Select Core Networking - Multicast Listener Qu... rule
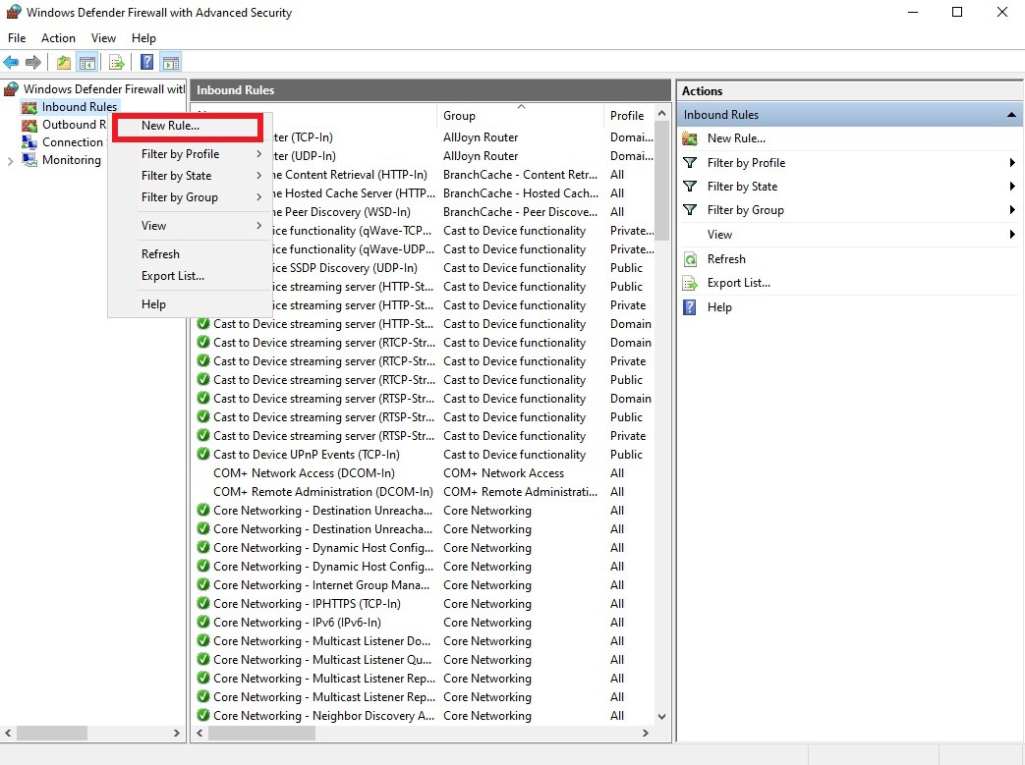This screenshot has width=1025, height=765. pos(322,660)
